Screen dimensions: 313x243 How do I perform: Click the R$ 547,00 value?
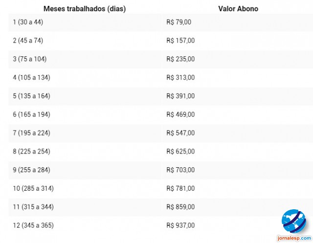(180, 133)
